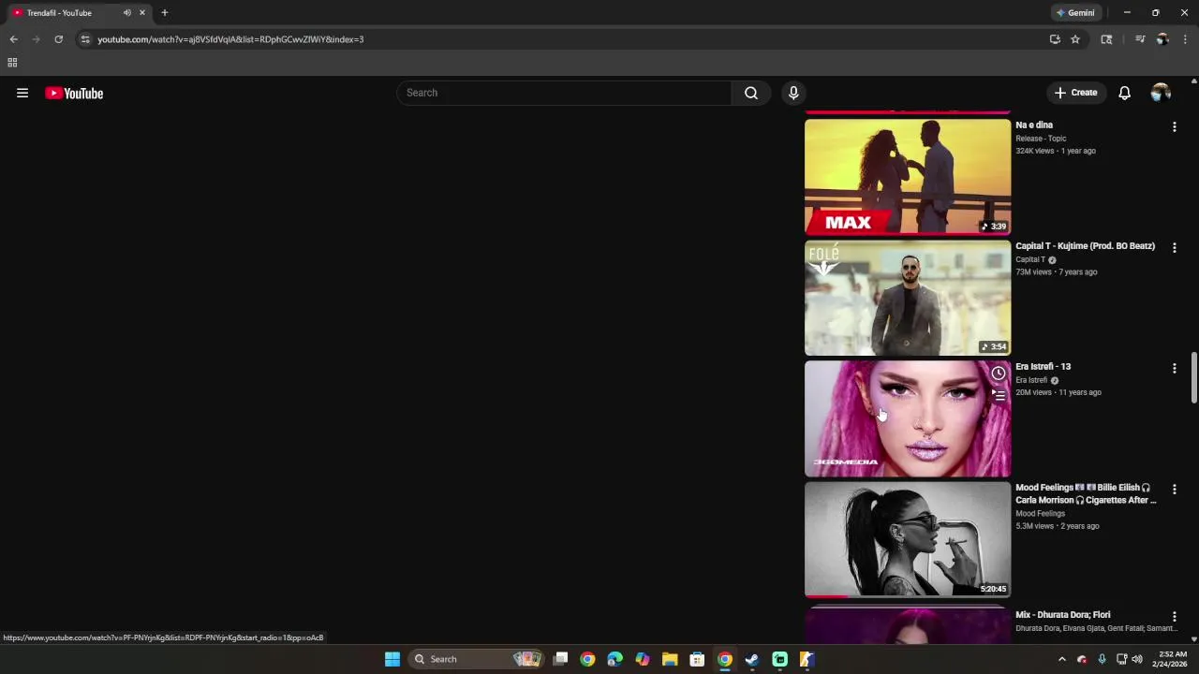Play the Na e dina MAX thumbnail
The width and height of the screenshot is (1199, 674).
click(908, 176)
